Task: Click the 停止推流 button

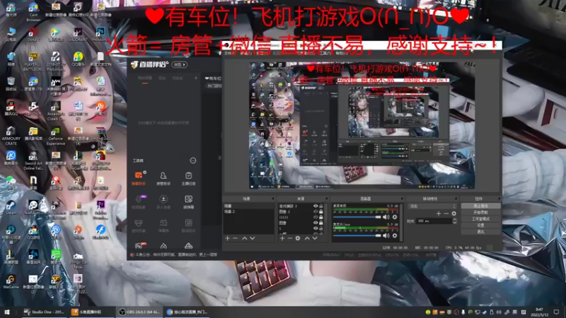Action: pos(481,206)
